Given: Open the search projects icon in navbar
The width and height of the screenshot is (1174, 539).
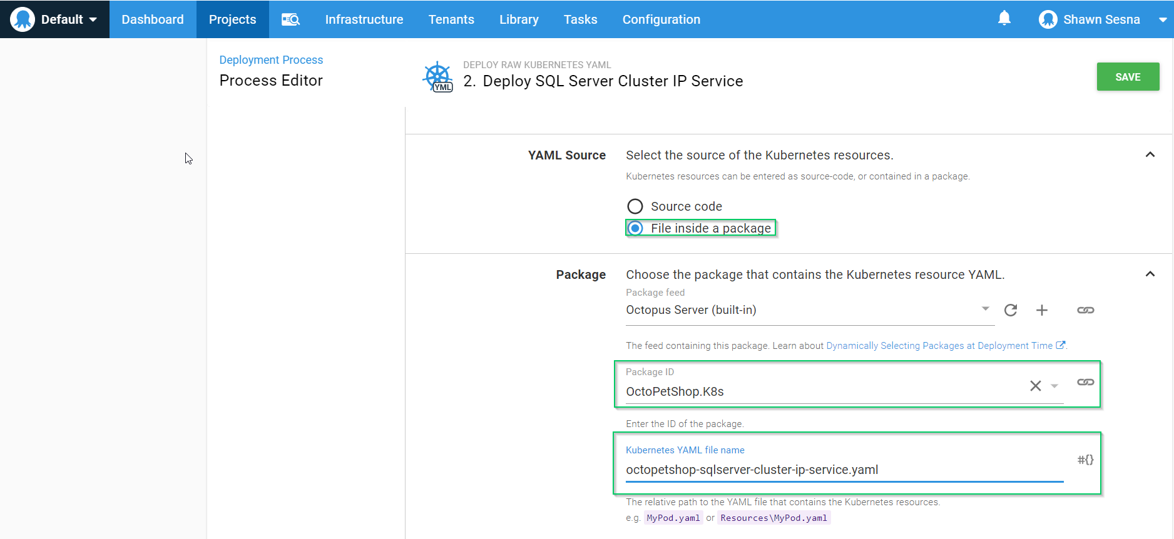Looking at the screenshot, I should click(x=290, y=19).
